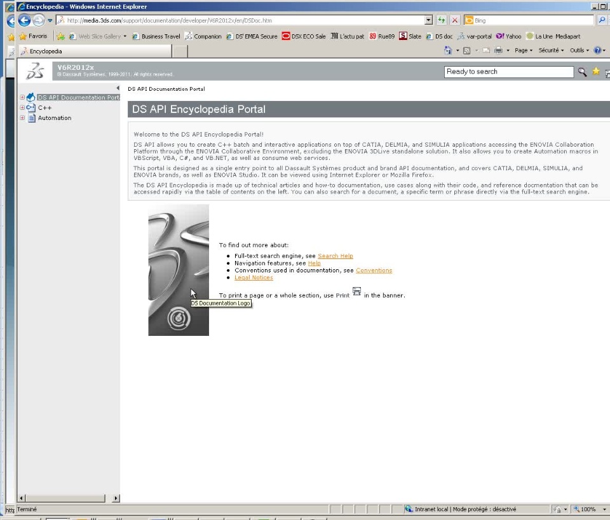Viewport: 610px width, 520px height.
Task: Click the Bing search box
Action: click(529, 20)
